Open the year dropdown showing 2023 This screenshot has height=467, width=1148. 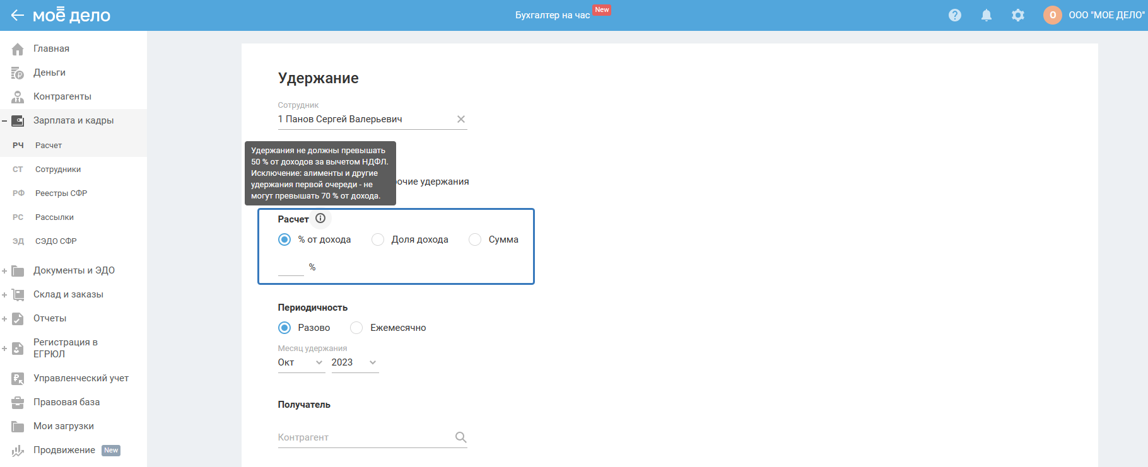click(355, 362)
